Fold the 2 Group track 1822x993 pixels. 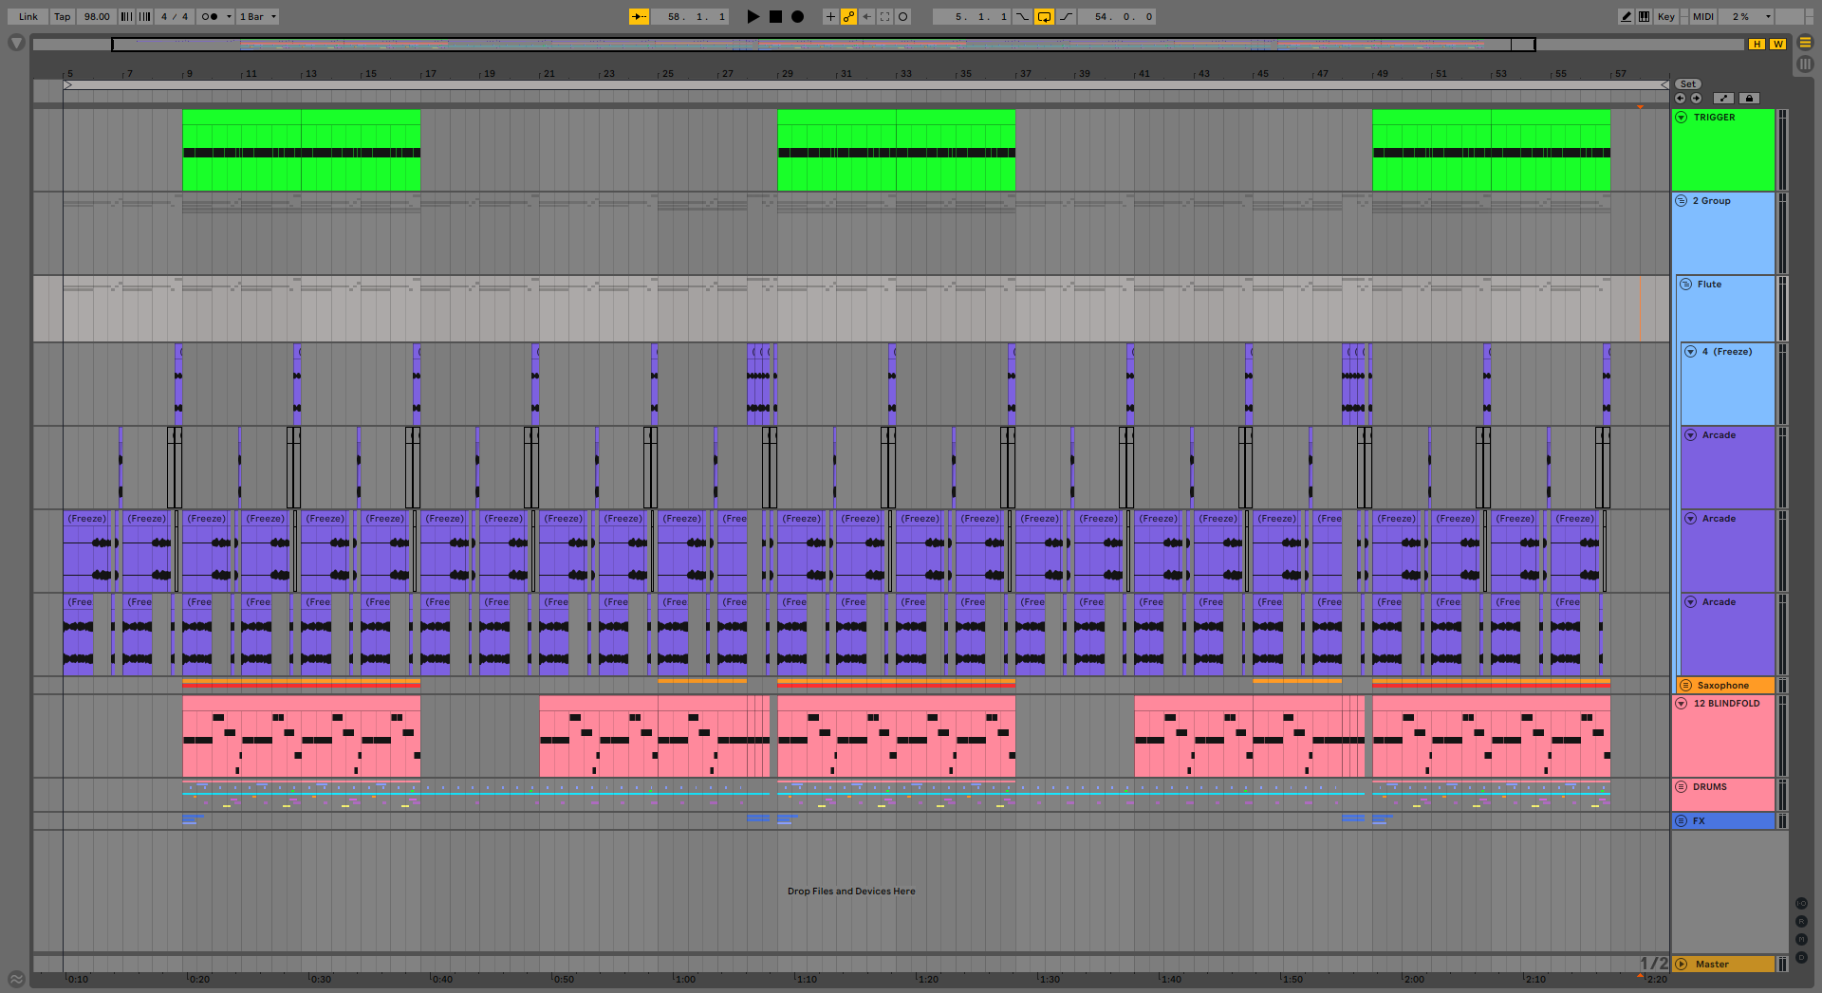[1682, 201]
